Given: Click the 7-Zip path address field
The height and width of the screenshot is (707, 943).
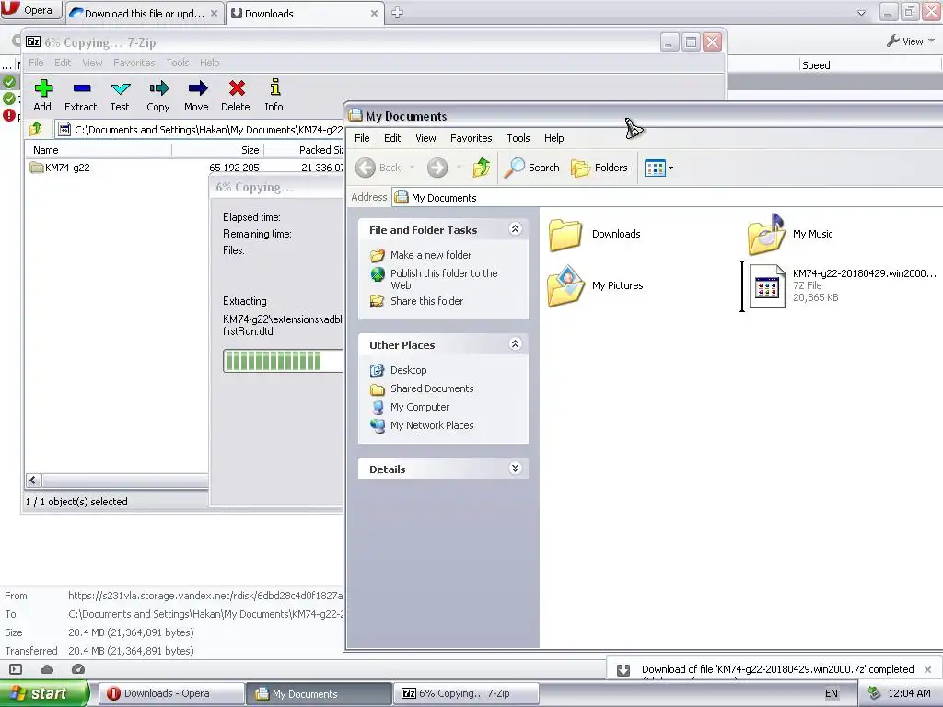Looking at the screenshot, I should (x=200, y=129).
